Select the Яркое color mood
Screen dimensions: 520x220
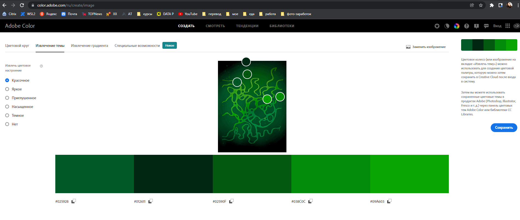pyautogui.click(x=7, y=89)
